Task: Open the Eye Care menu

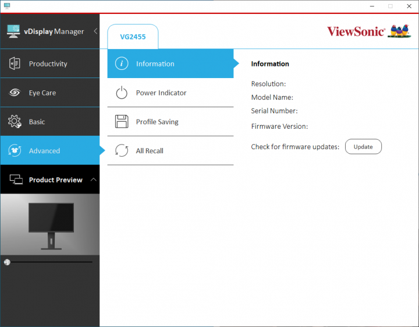Action: (x=50, y=93)
